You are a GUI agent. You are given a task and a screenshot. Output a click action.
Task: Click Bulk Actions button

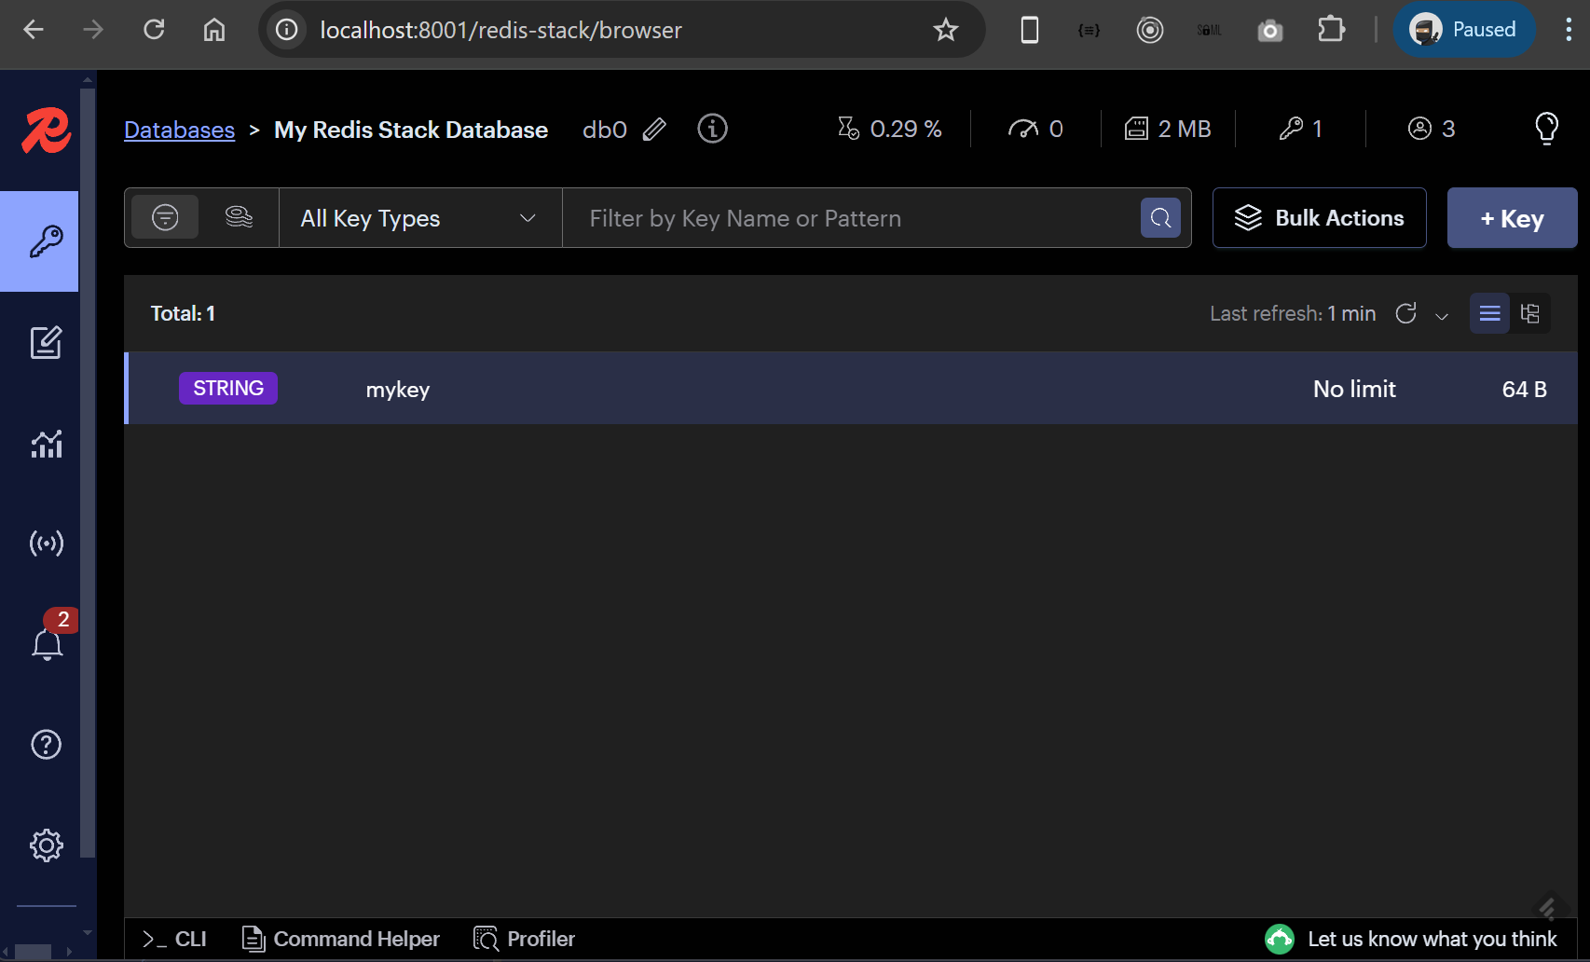point(1319,218)
